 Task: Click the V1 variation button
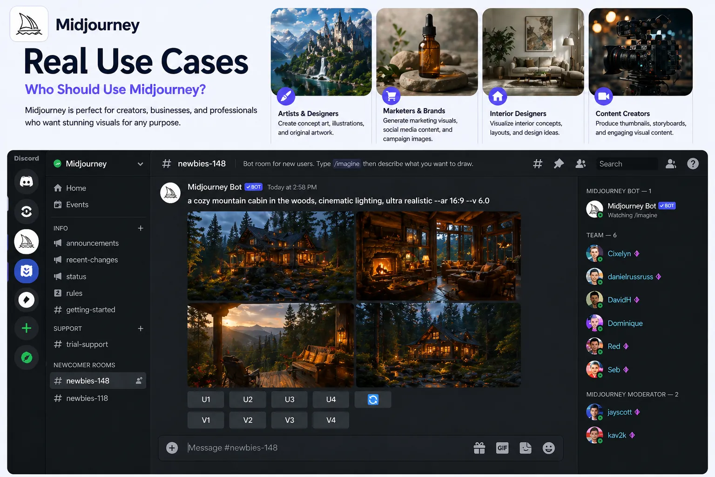click(206, 420)
